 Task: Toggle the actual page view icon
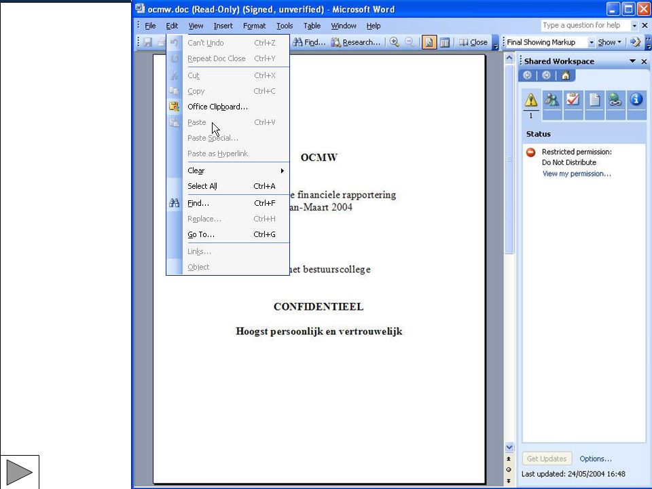tap(429, 42)
